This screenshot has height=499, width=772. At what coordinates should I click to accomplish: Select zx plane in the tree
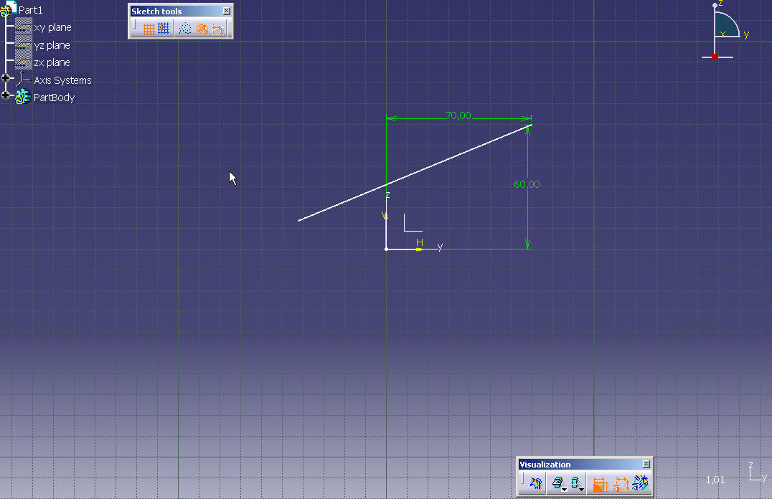pyautogui.click(x=52, y=62)
